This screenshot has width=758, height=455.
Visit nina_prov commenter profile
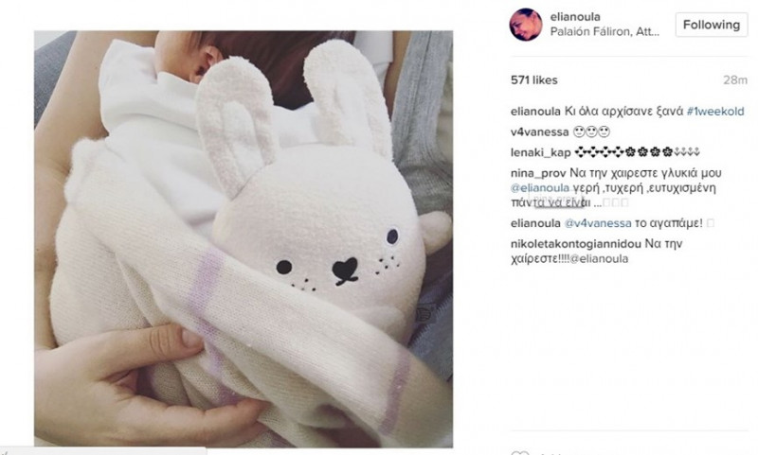click(x=538, y=173)
